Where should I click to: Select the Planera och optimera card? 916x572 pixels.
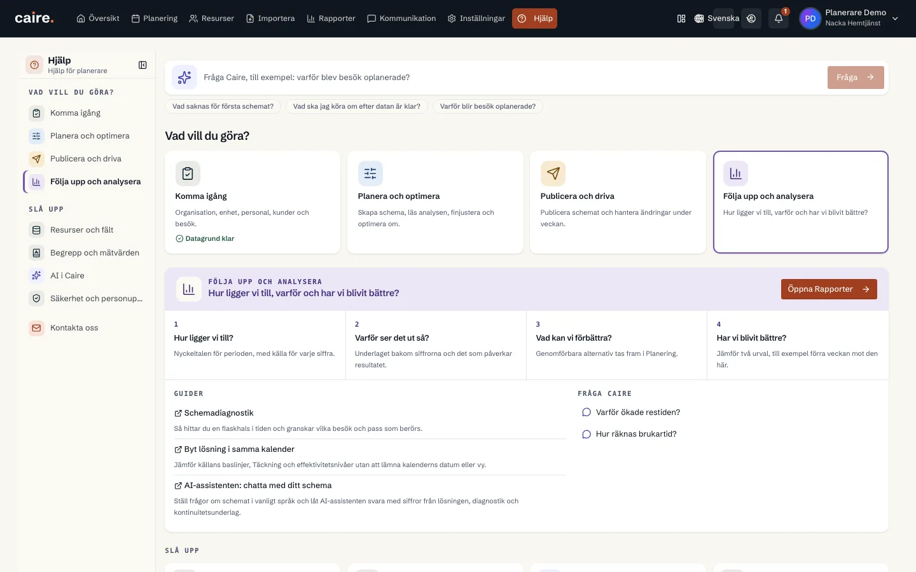[x=435, y=202]
